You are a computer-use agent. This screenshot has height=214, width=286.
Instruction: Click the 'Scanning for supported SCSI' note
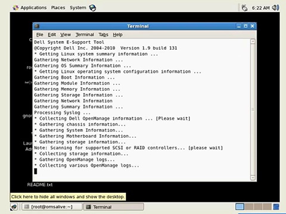tap(128, 148)
